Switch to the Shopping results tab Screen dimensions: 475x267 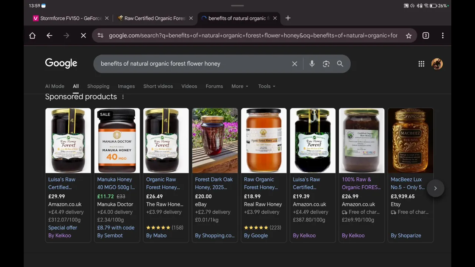coord(98,86)
